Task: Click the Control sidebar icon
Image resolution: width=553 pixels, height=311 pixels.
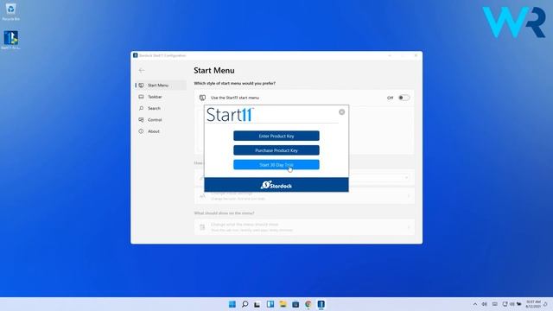Action: pyautogui.click(x=141, y=120)
